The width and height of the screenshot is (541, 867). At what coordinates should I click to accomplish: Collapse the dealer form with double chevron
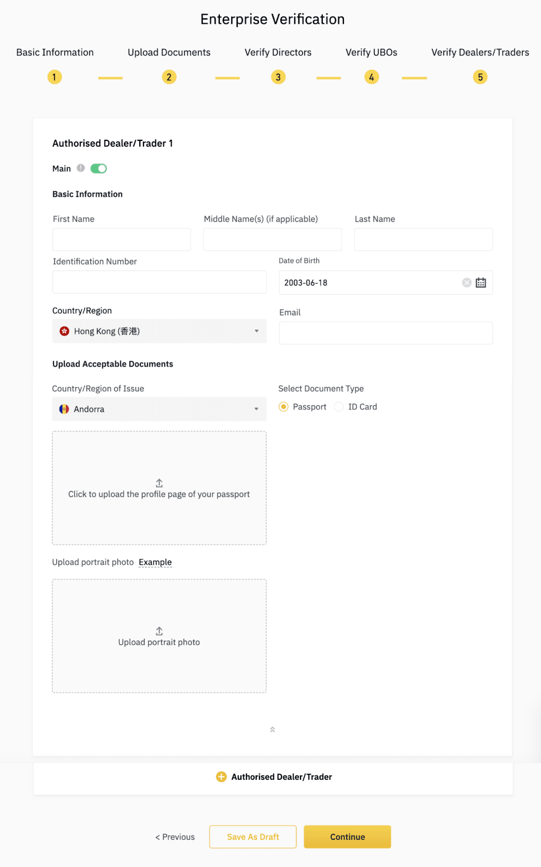pyautogui.click(x=272, y=729)
